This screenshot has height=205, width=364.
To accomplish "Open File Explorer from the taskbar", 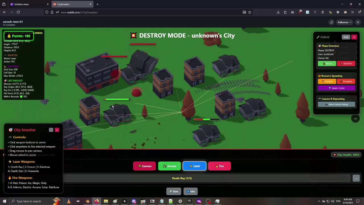I will click(106, 201).
